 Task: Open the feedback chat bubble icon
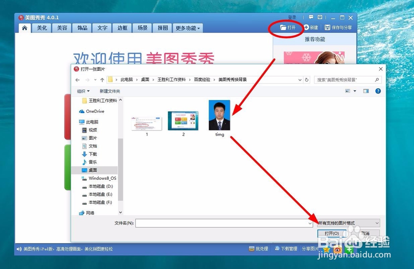311,17
